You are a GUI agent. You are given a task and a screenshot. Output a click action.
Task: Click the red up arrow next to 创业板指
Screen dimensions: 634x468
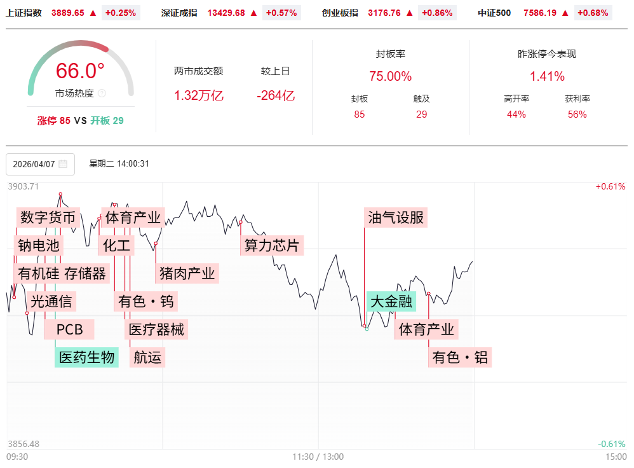pyautogui.click(x=409, y=13)
